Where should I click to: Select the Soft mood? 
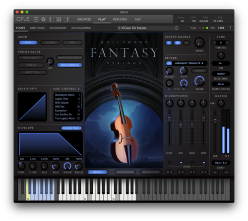pyautogui.click(x=28, y=43)
